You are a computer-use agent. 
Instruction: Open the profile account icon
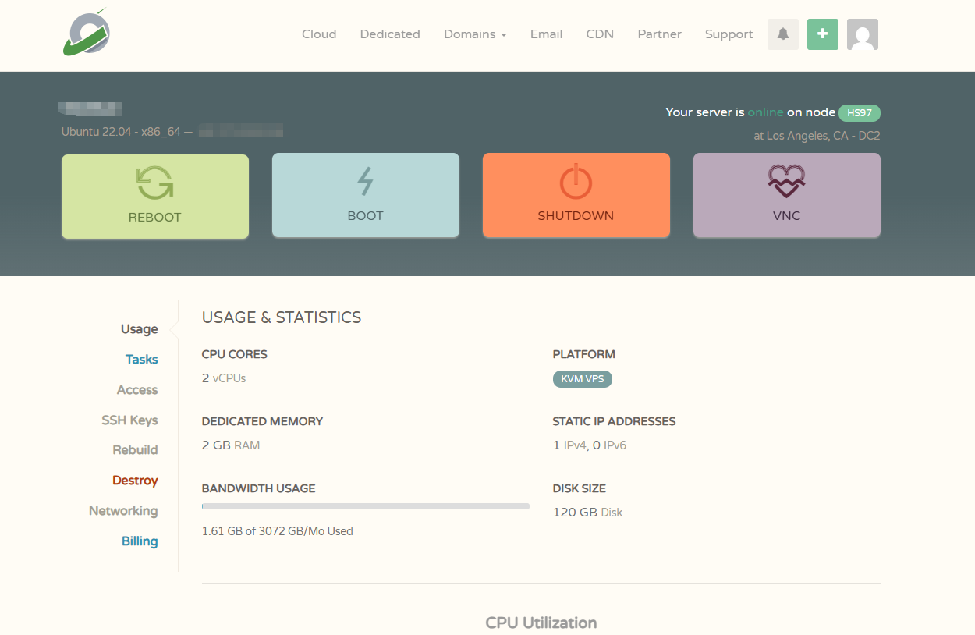click(x=862, y=34)
